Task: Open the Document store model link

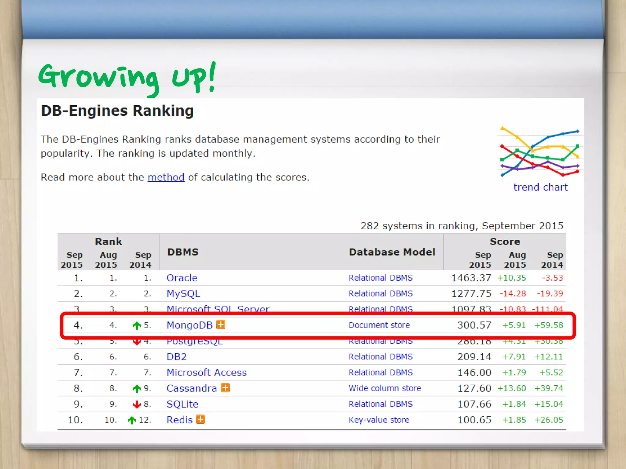Action: [x=379, y=325]
